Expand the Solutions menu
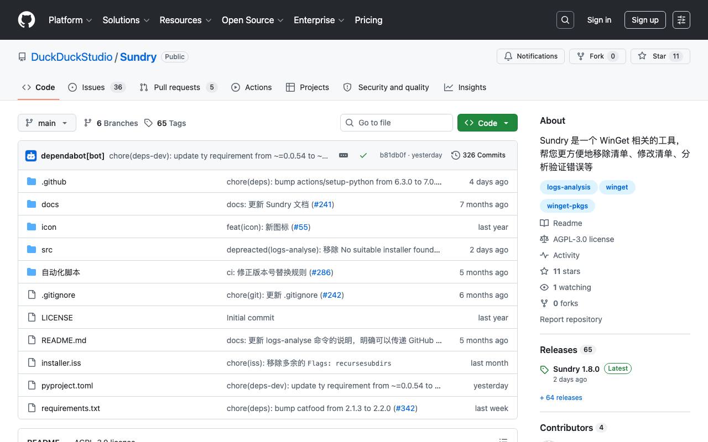Screen dimensions: 708x442 point(126,20)
